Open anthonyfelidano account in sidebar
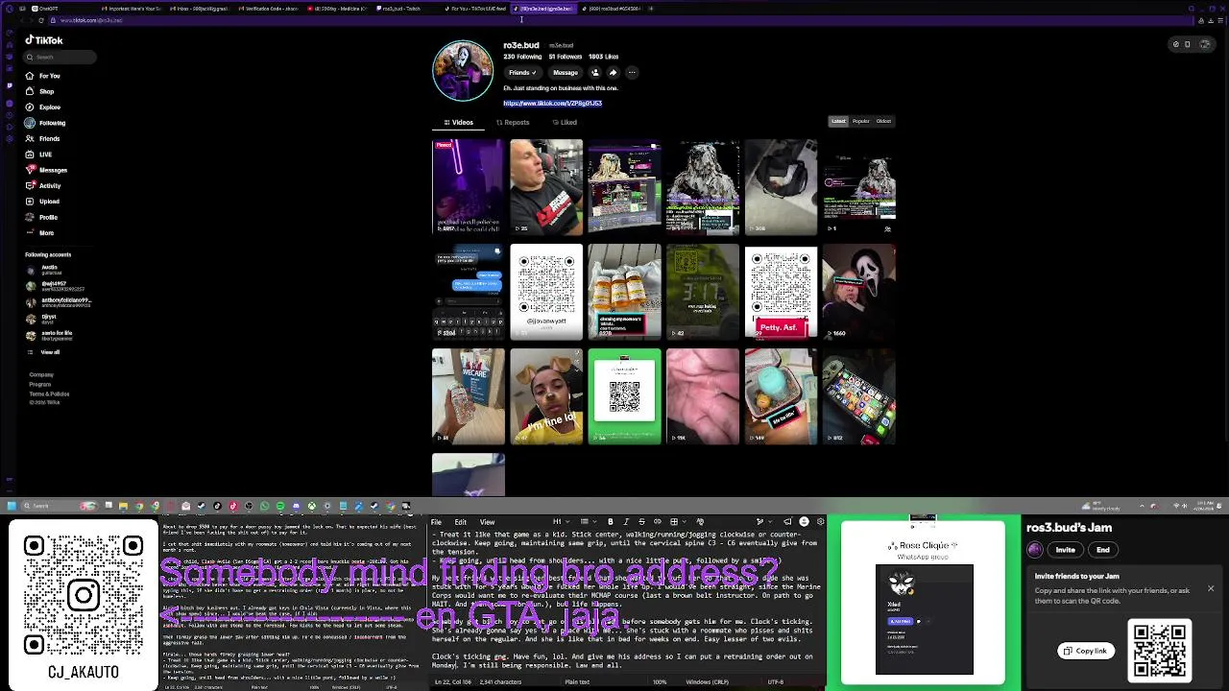Screen dimensions: 1229x691 (x=59, y=302)
